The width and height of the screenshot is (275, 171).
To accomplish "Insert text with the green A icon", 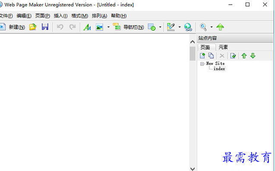I will [87, 27].
